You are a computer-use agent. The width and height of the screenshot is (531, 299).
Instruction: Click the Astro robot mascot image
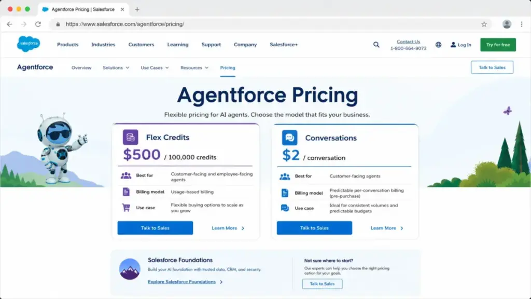(x=61, y=148)
